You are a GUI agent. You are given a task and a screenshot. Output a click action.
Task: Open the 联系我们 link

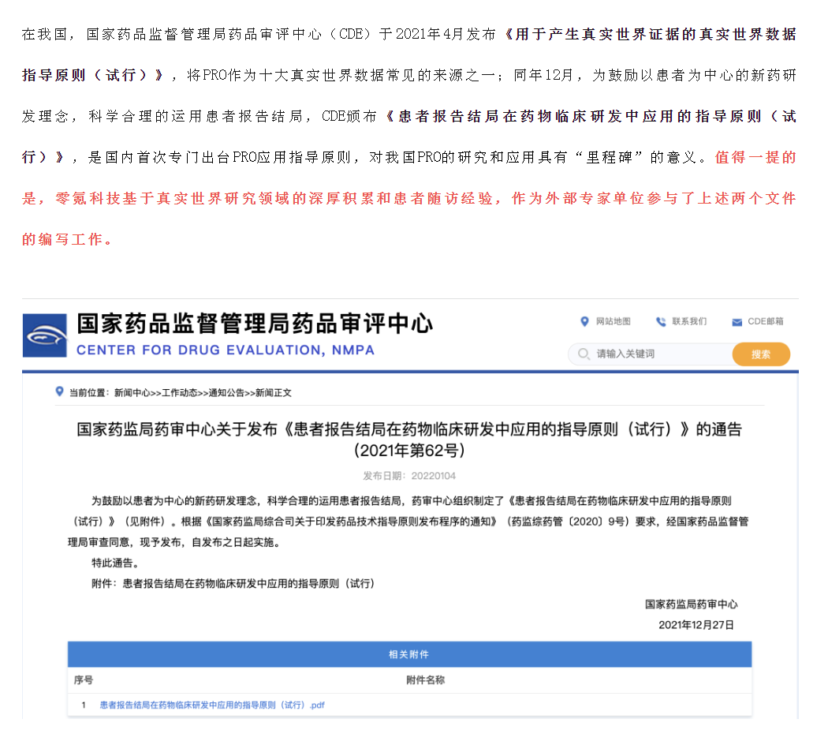click(689, 321)
